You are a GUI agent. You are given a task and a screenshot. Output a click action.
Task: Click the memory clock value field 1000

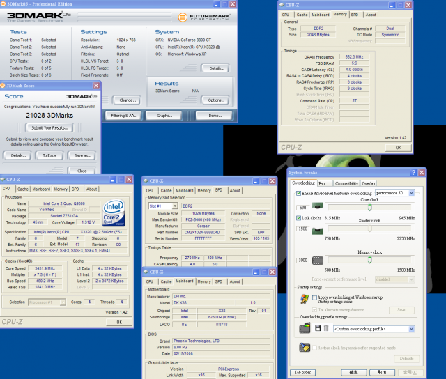point(302,260)
